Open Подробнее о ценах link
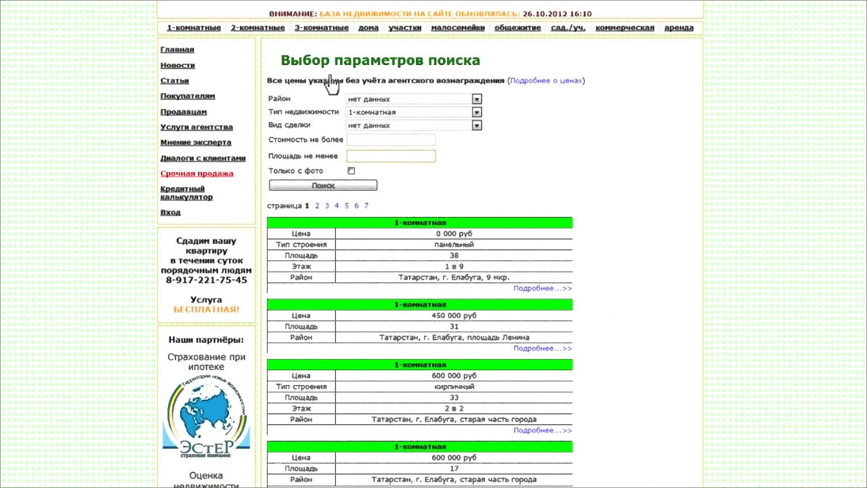This screenshot has height=488, width=867. 546,81
